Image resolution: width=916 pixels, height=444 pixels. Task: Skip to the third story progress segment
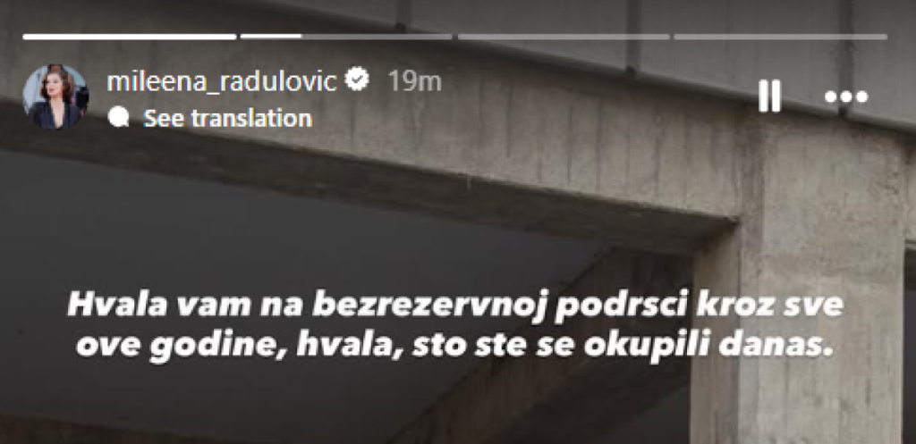coord(564,37)
